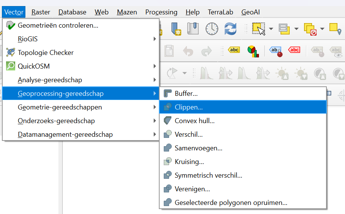Expand Geometrie-gereedschappen submenu

coord(81,107)
